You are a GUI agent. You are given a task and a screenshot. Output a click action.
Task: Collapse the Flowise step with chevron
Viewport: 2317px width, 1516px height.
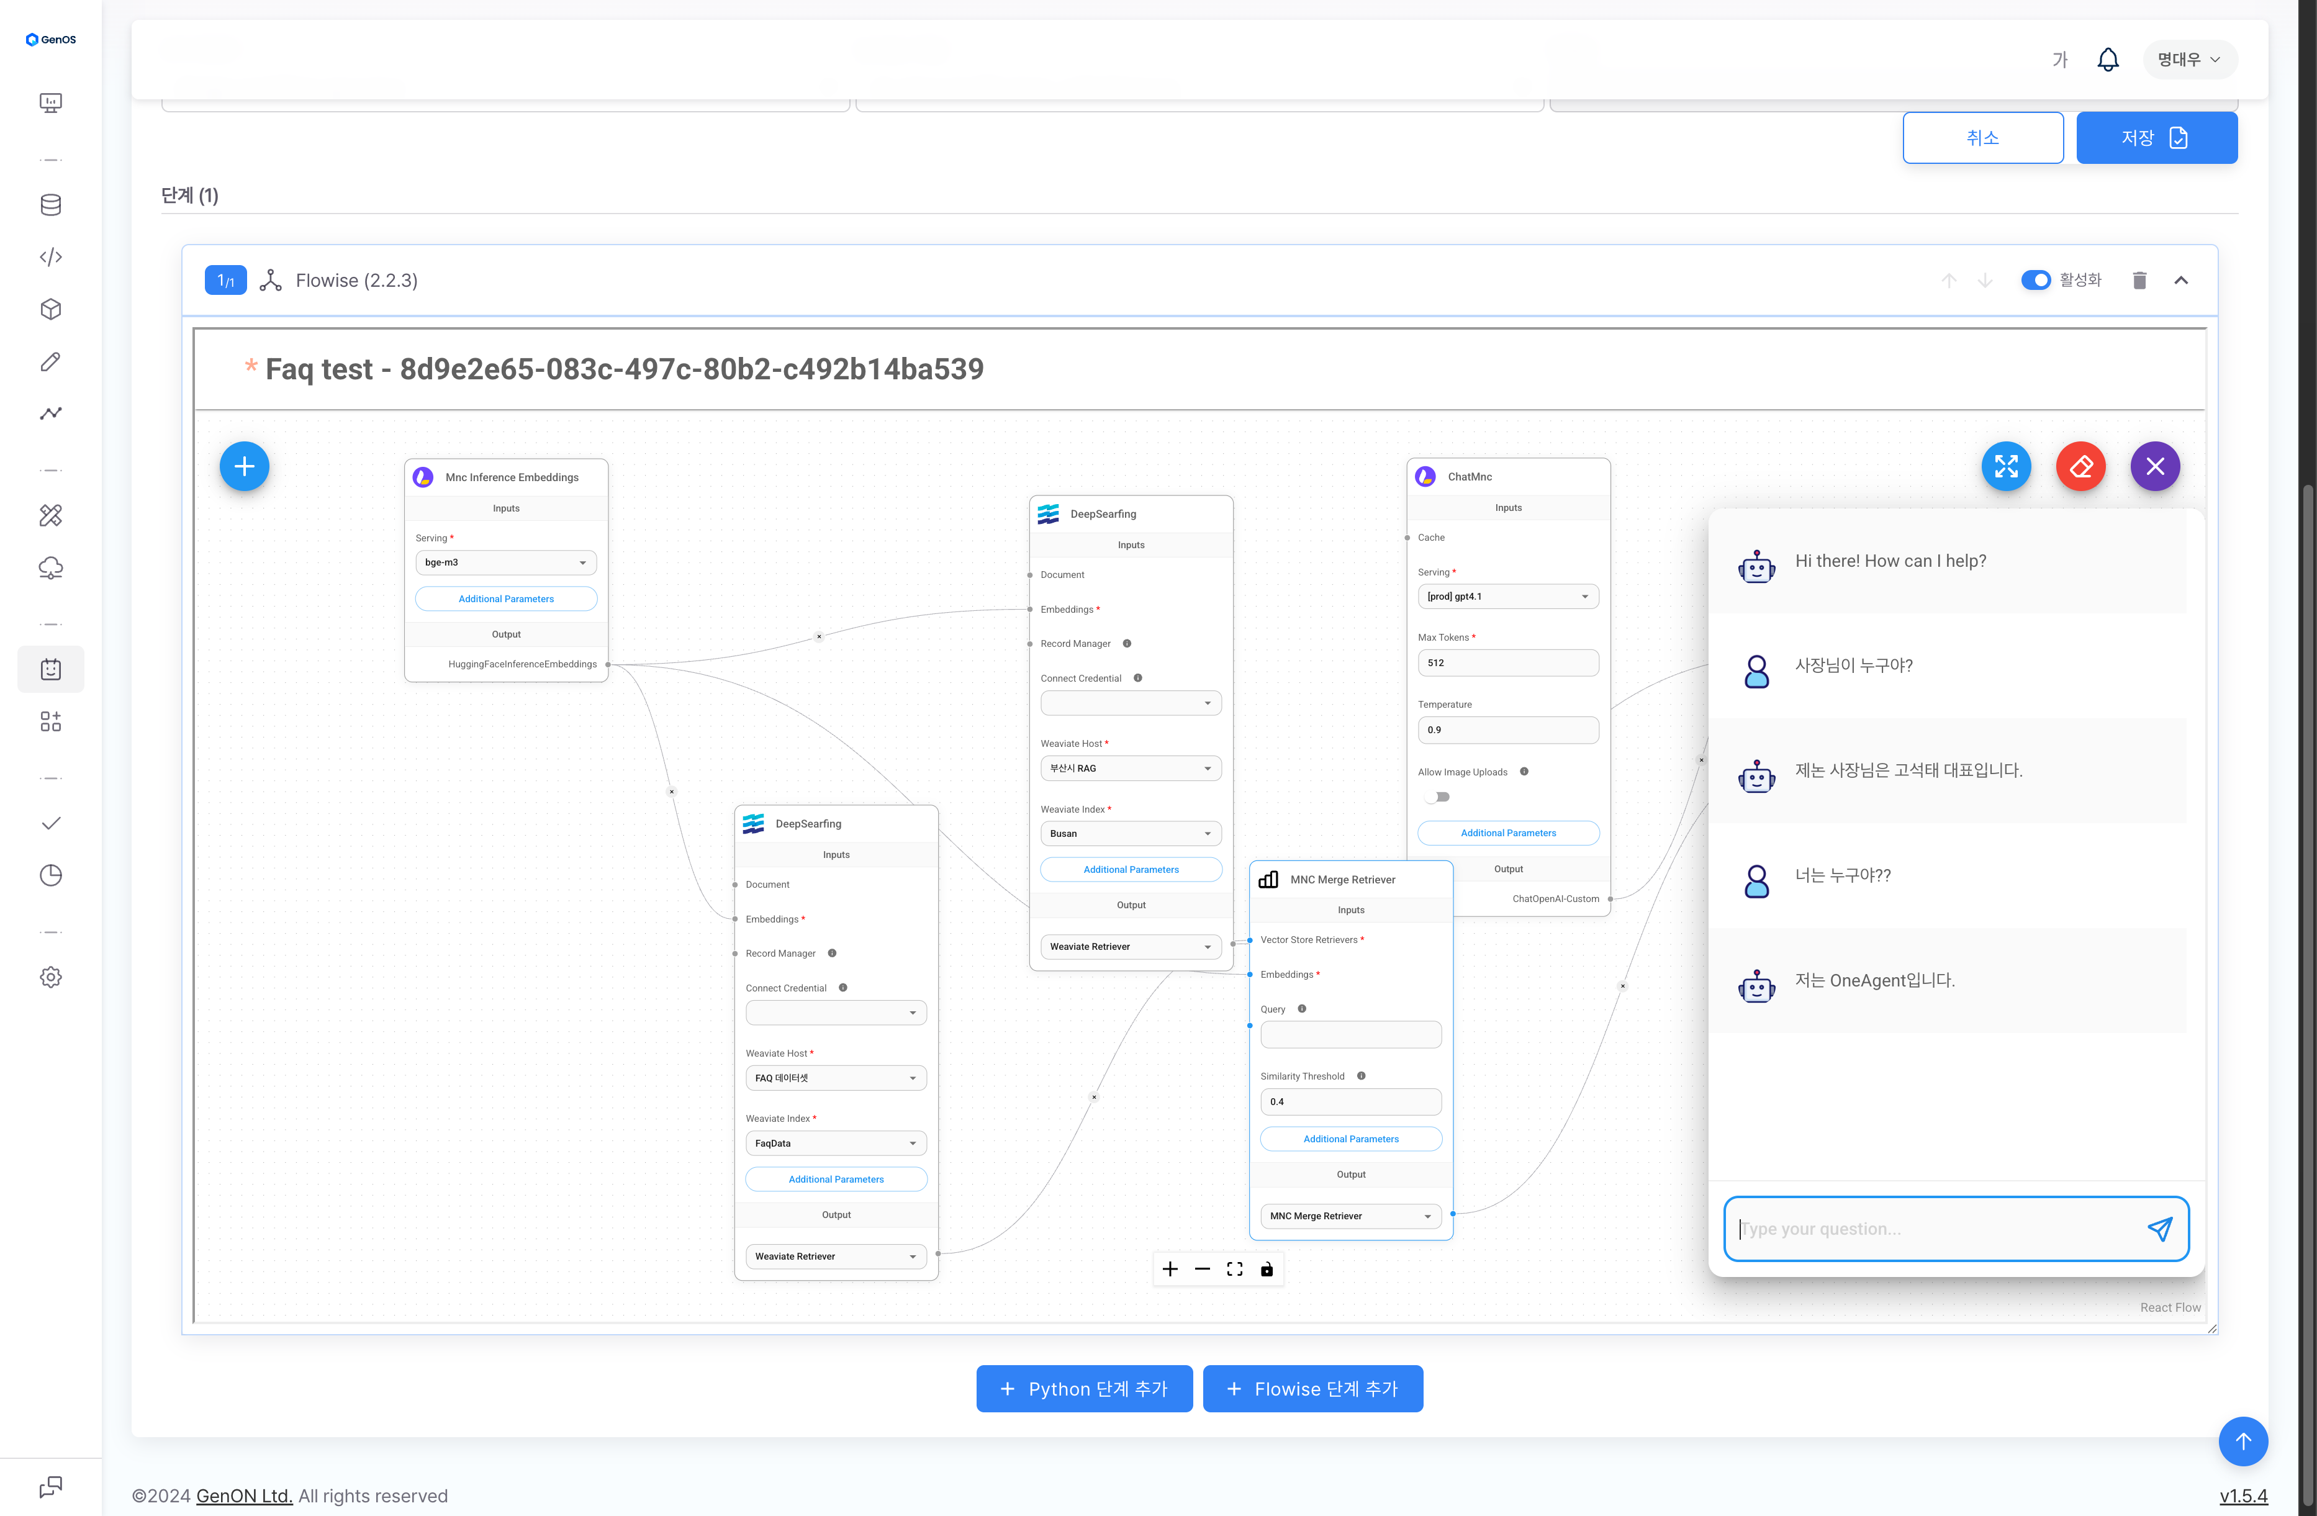[x=2180, y=281]
